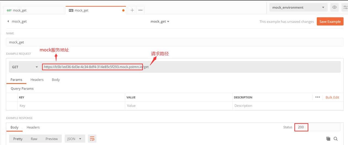Go back with the arrow beside mock_get
The width and height of the screenshot is (348, 145).
point(8,21)
